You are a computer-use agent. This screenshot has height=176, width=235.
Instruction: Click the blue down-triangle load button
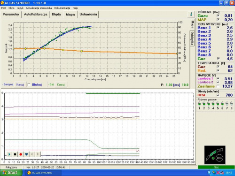pyautogui.click(x=26, y=154)
